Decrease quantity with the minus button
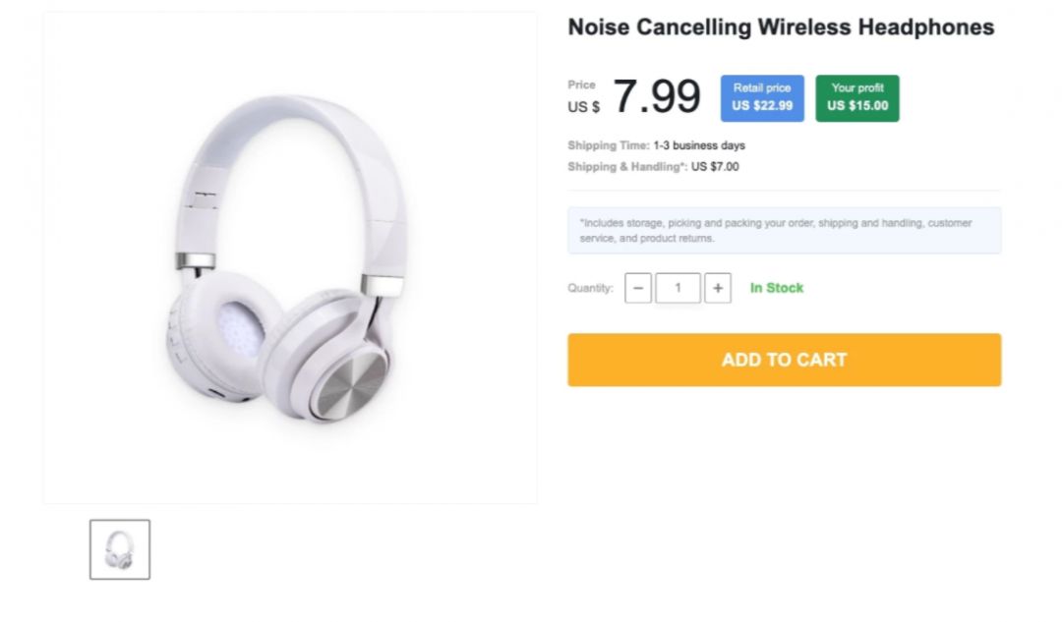1062x622 pixels. pos(638,288)
